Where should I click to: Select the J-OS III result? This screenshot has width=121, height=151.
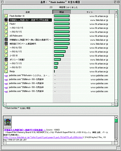pyautogui.click(x=14, y=55)
